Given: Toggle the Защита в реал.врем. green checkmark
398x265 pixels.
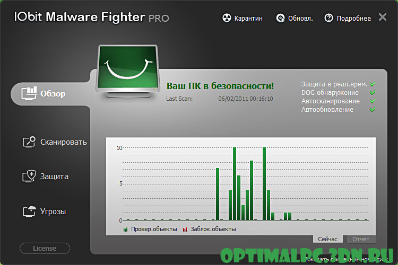Looking at the screenshot, I should click(x=373, y=84).
